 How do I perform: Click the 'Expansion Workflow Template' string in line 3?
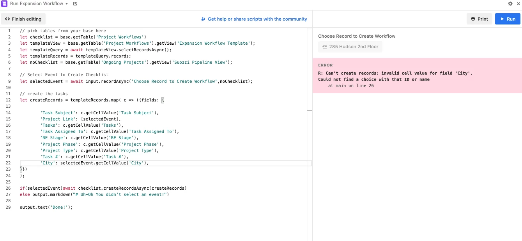(215, 43)
